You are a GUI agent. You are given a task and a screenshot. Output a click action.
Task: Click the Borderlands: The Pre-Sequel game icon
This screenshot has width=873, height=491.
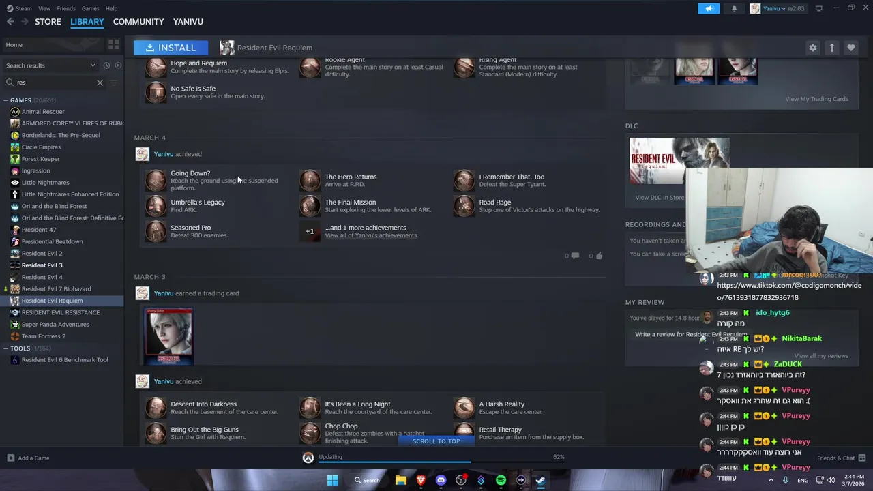tap(15, 135)
